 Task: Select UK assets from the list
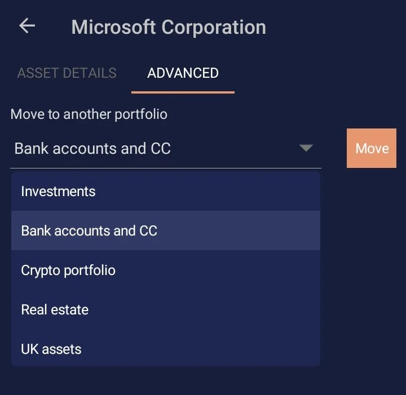165,349
